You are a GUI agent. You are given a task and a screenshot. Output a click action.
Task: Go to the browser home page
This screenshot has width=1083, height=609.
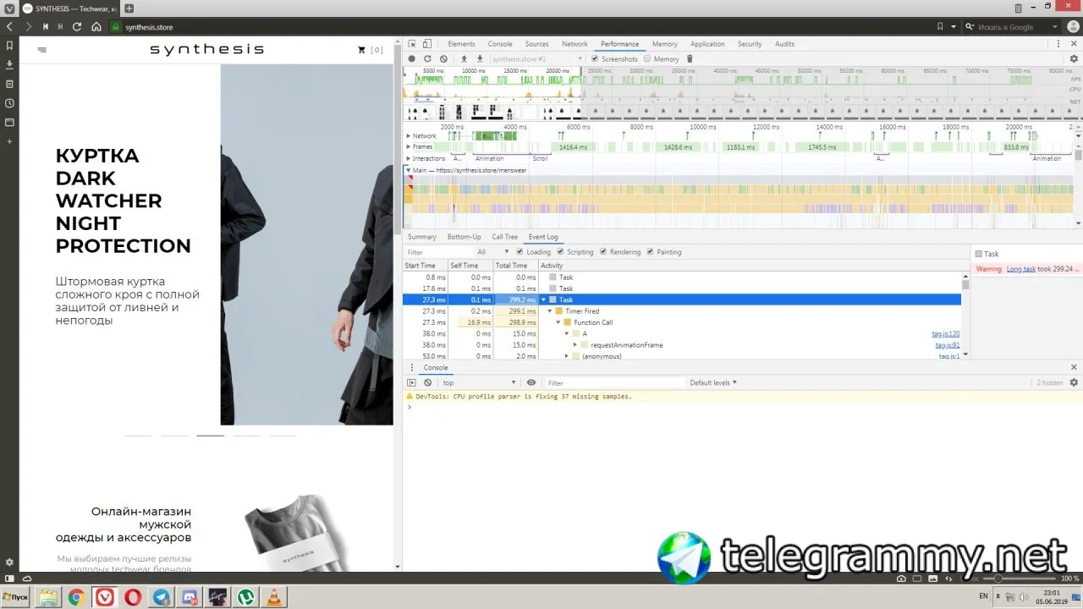(96, 27)
